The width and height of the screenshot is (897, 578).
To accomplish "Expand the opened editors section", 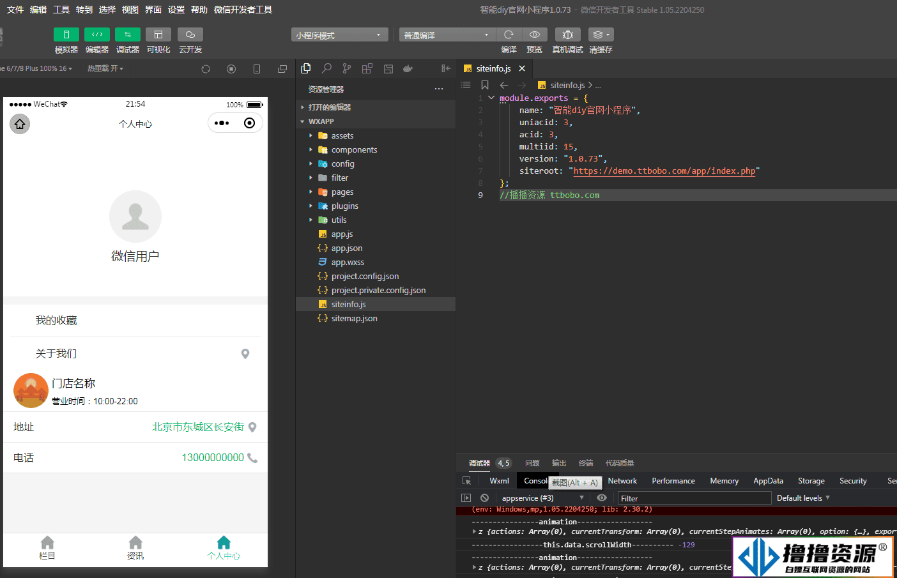I will click(376, 107).
